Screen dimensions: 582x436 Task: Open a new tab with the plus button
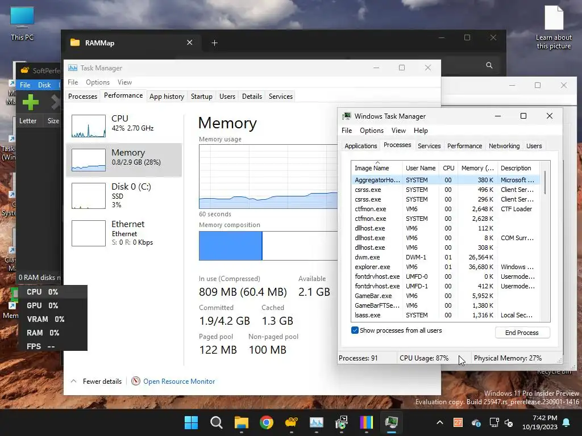point(214,43)
